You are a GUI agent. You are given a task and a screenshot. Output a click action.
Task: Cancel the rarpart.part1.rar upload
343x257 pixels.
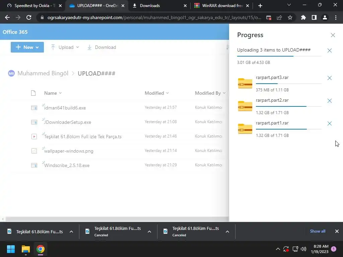pos(330,123)
